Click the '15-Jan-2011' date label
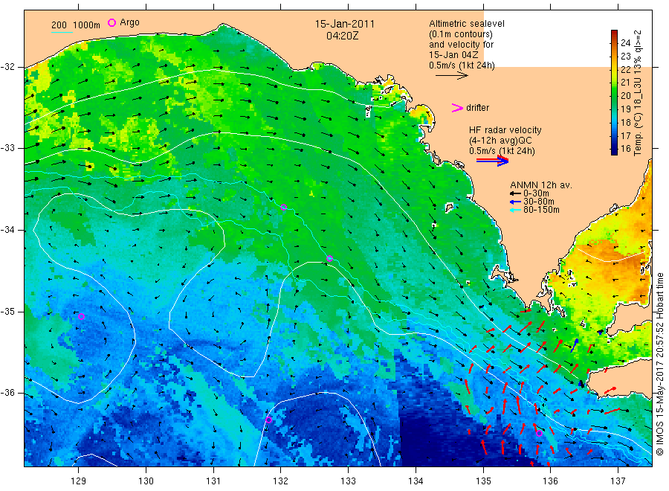 344,24
